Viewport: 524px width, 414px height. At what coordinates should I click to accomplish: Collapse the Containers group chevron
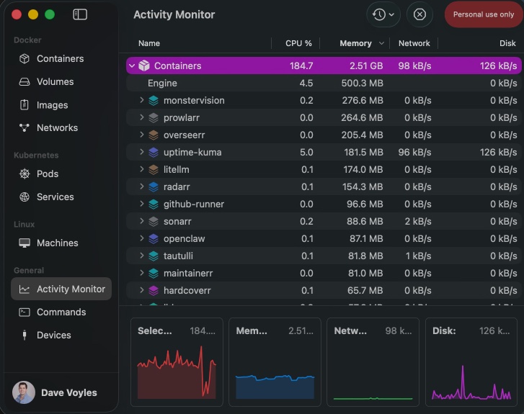tap(132, 66)
